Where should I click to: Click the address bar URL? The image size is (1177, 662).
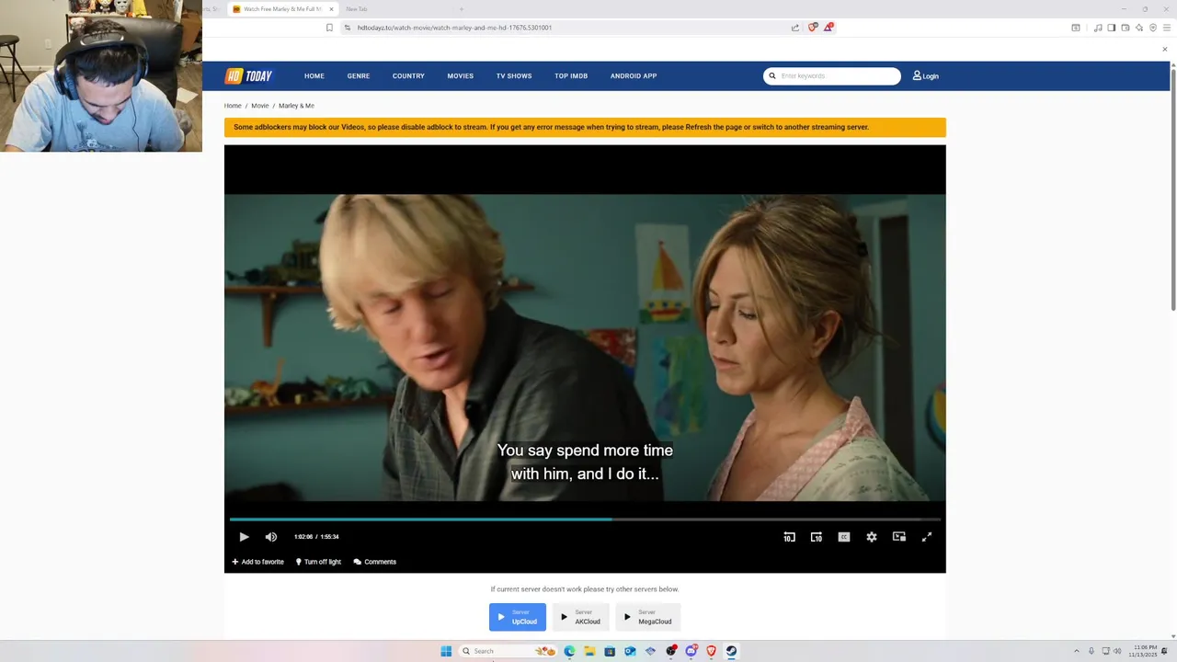(x=454, y=28)
